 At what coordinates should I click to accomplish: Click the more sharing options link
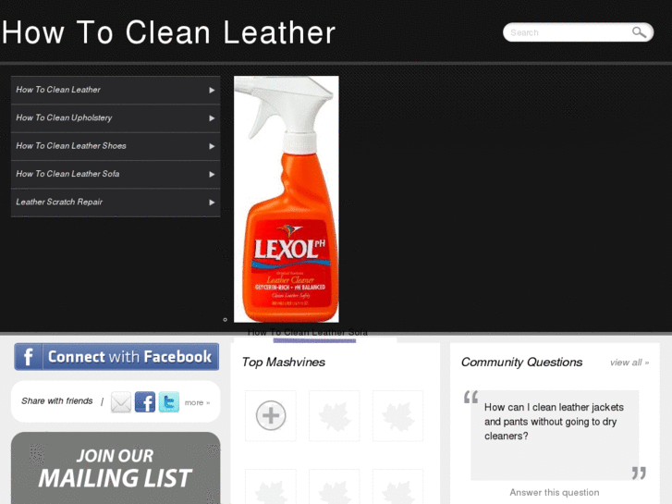point(197,403)
